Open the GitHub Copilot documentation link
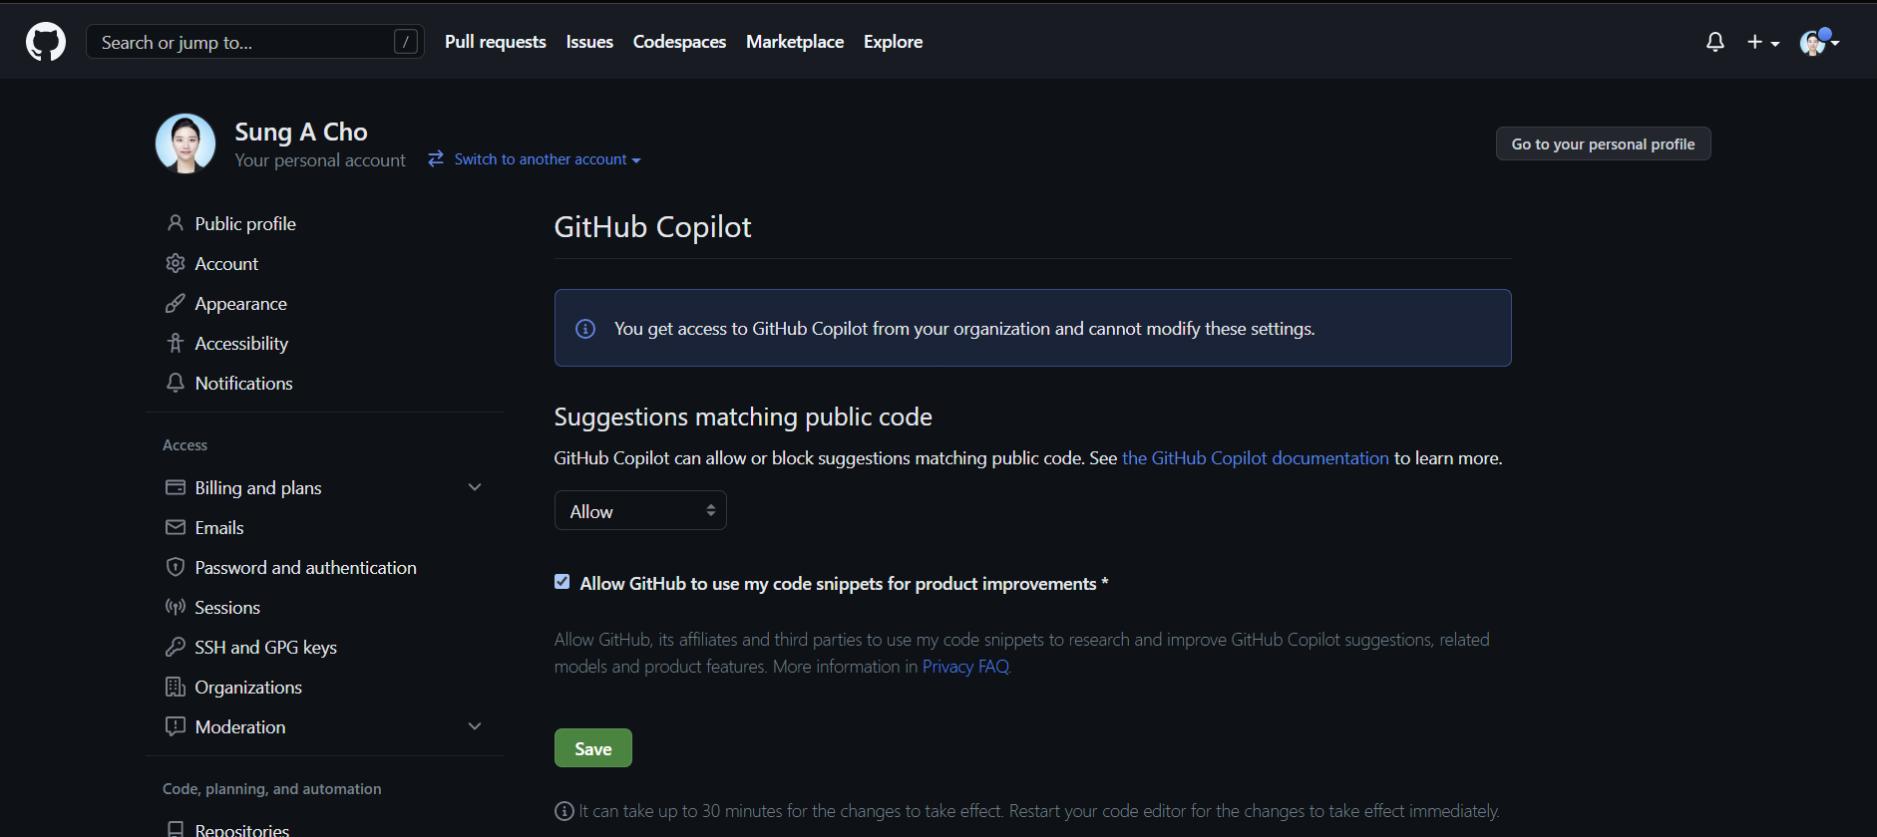This screenshot has height=837, width=1877. coord(1255,458)
